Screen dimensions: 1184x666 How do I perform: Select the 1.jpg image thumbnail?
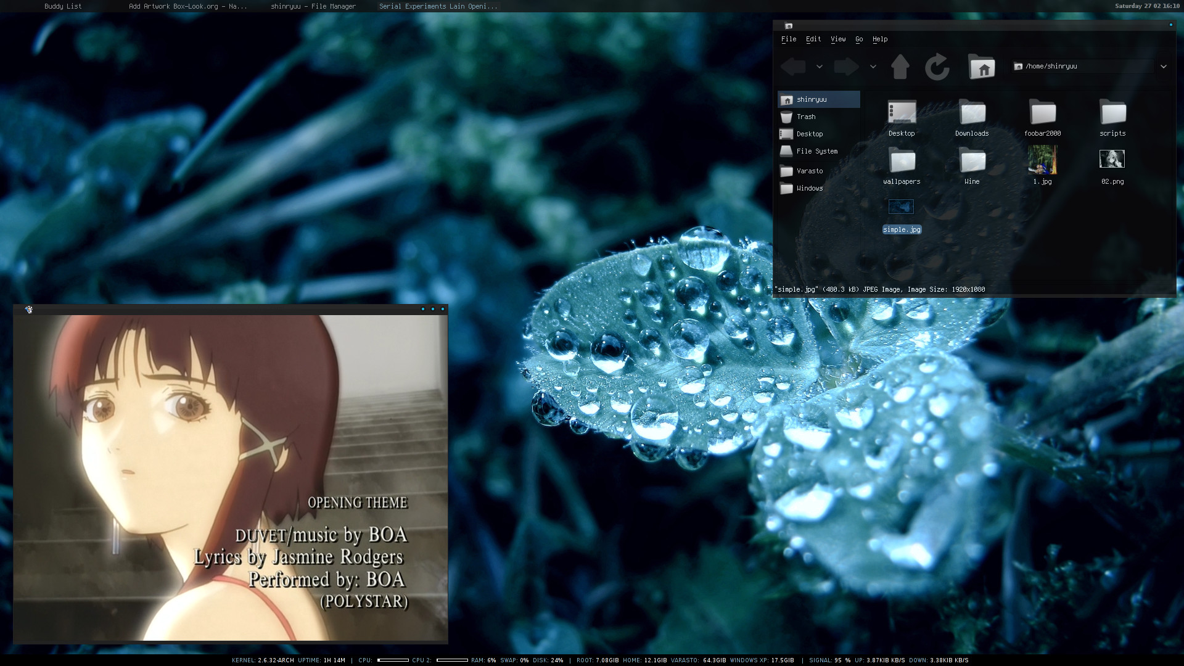coord(1042,160)
